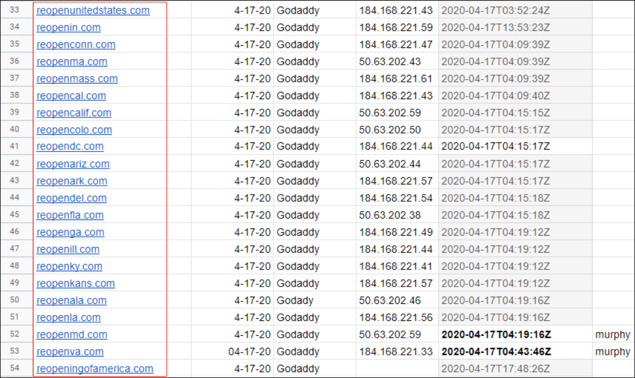Select IP cell 184.168.221.61
635x378 pixels.
[x=397, y=78]
